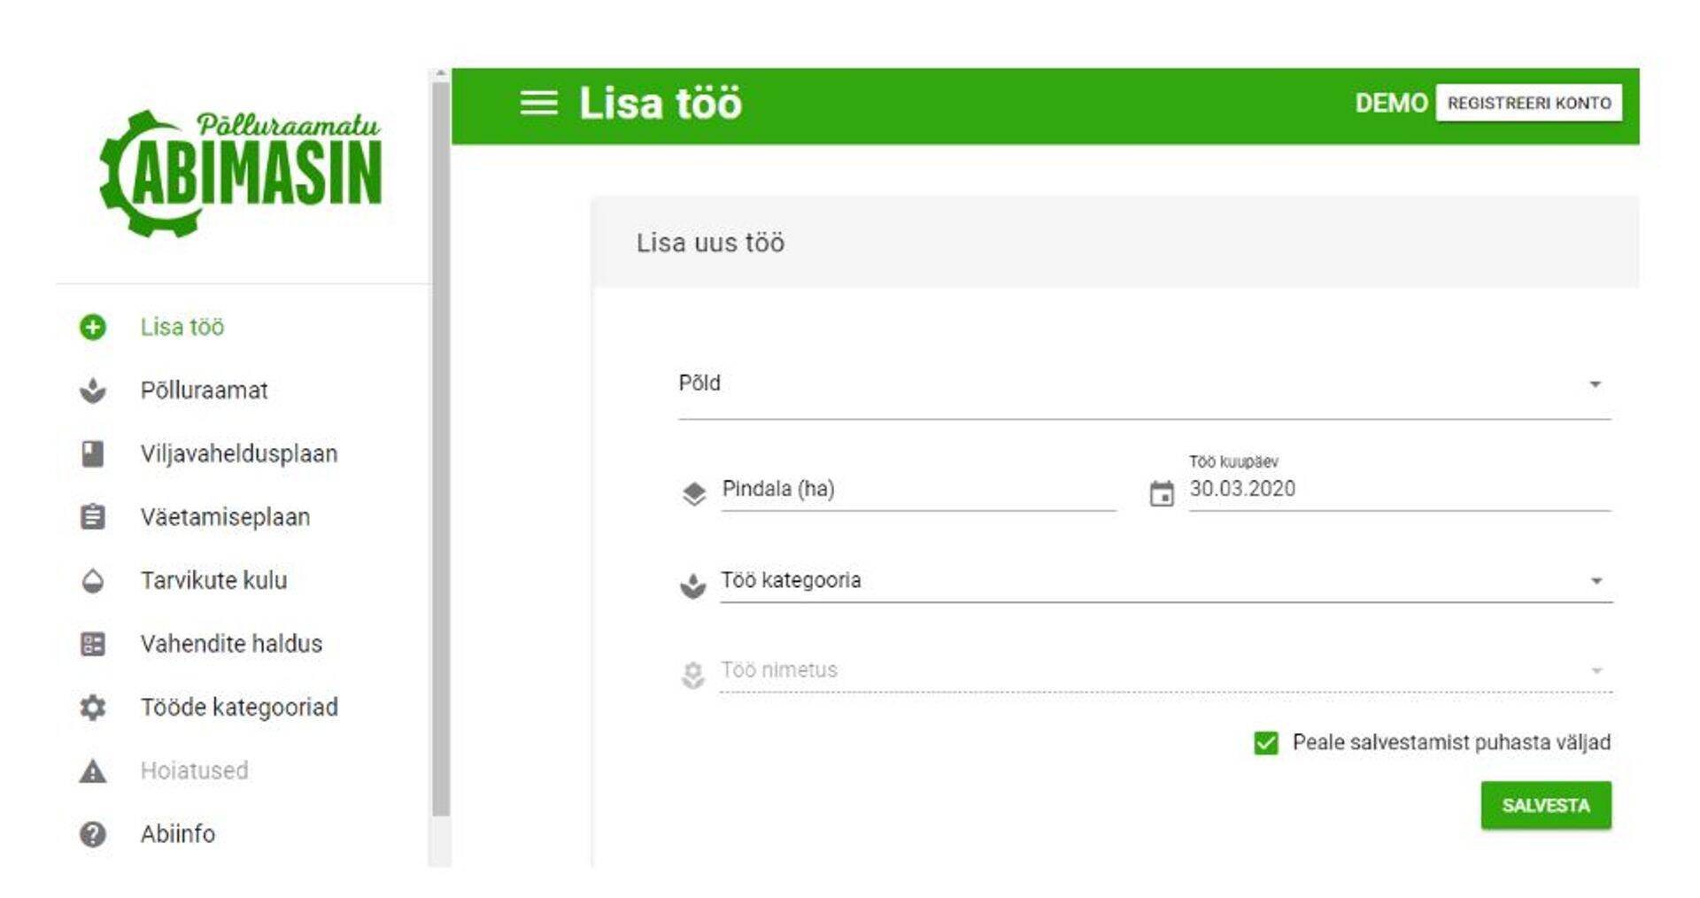This screenshot has height=898, width=1700.
Task: Click the question mark Abiinfo icon
Action: click(93, 834)
